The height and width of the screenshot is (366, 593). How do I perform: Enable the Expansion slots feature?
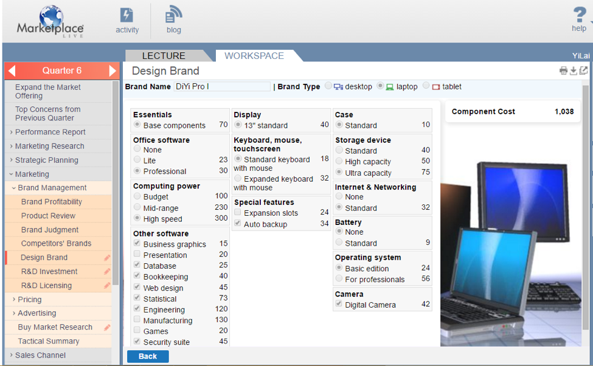pos(238,213)
